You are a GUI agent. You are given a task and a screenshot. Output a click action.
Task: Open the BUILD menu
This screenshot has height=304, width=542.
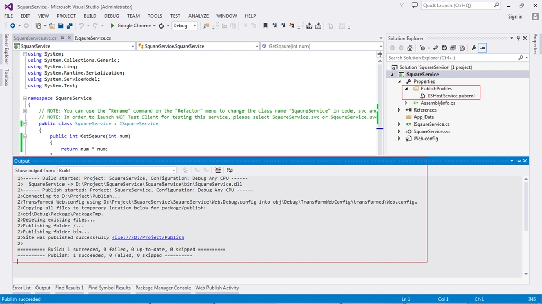click(90, 16)
